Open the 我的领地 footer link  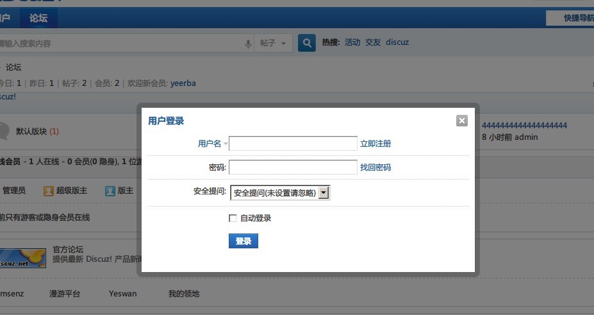tap(184, 293)
